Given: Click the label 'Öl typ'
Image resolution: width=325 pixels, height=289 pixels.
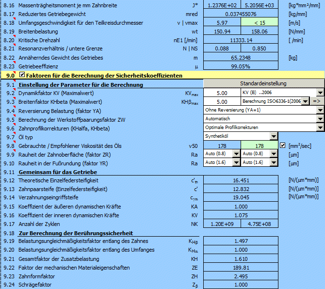Looking at the screenshot, I should (x=26, y=137).
